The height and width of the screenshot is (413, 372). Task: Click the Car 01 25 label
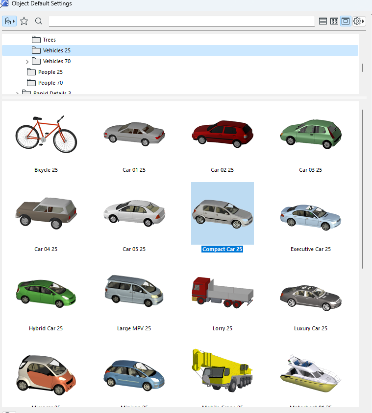tap(134, 170)
